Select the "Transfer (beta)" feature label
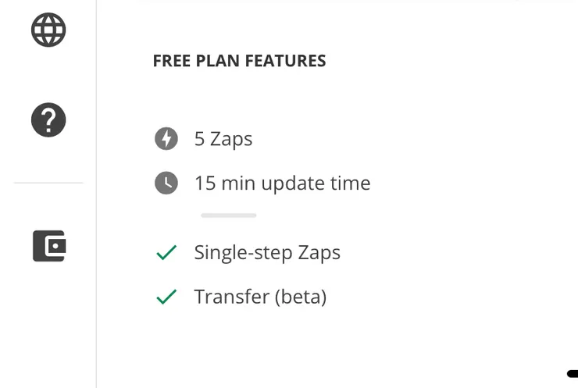Screen dimensions: 578x388 pyautogui.click(x=260, y=297)
